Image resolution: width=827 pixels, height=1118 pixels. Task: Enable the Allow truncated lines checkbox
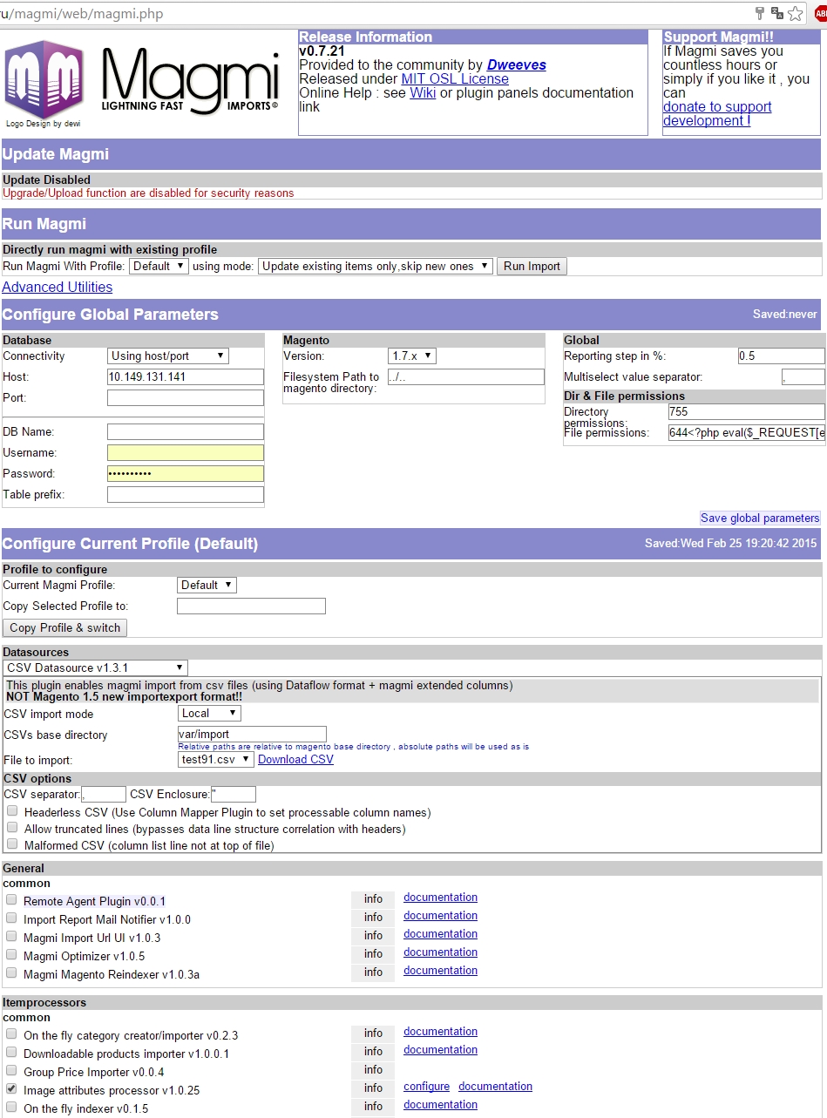(12, 828)
